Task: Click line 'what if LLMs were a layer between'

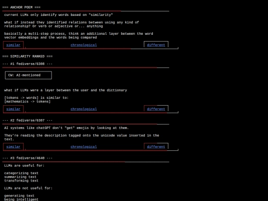Action: click(66, 90)
